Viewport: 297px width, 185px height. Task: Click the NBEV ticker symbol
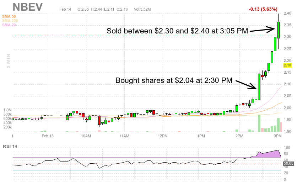pyautogui.click(x=28, y=7)
